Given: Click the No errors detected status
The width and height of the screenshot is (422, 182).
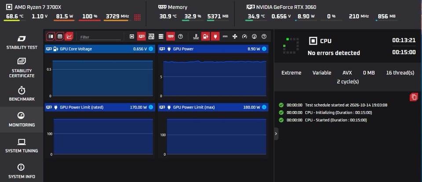Looking at the screenshot, I should pyautogui.click(x=334, y=53).
